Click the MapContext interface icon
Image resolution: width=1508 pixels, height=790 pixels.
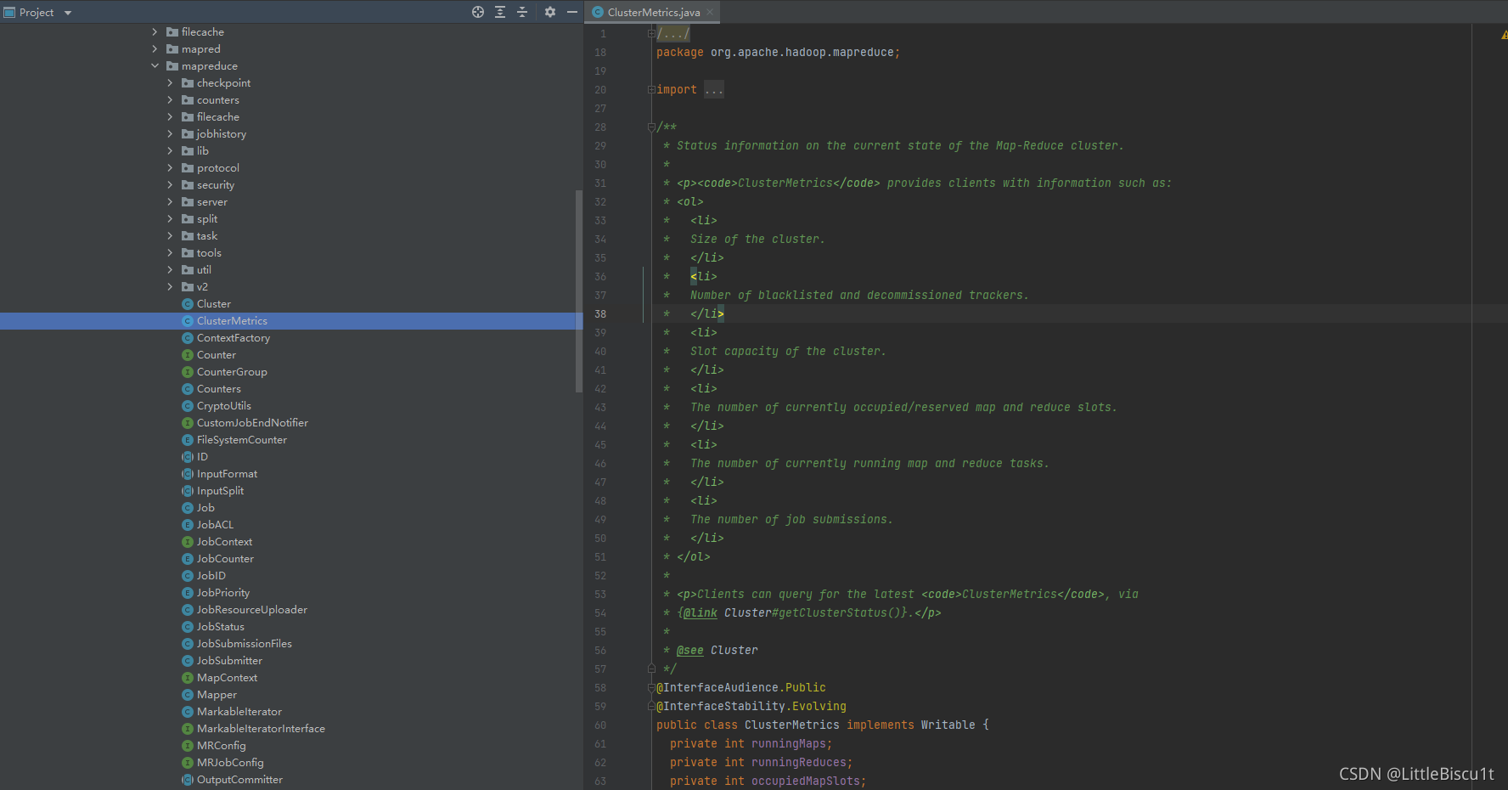click(x=188, y=677)
